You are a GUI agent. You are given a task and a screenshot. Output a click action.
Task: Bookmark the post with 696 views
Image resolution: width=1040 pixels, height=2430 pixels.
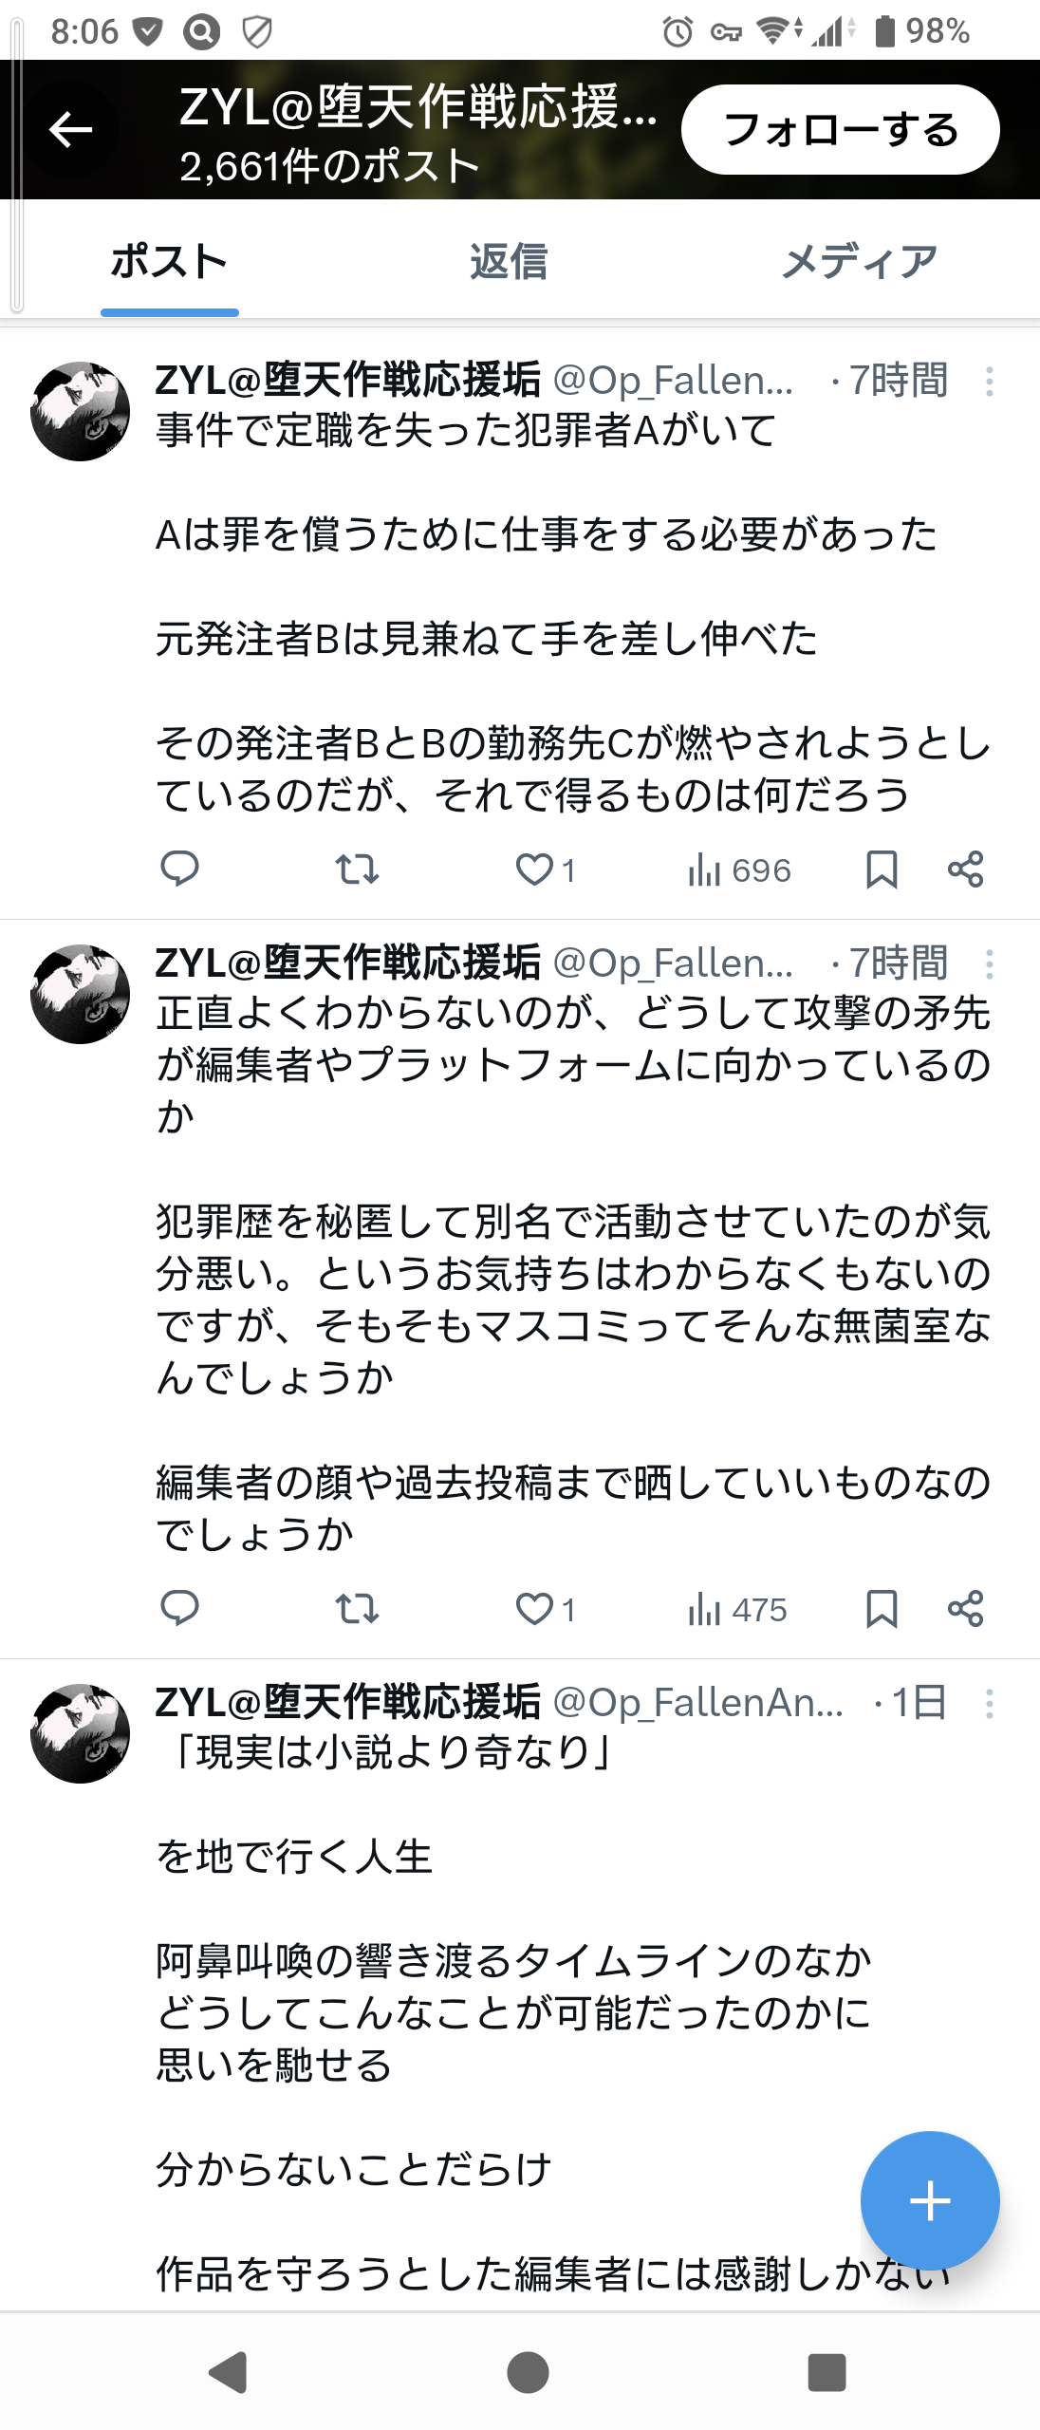point(882,869)
